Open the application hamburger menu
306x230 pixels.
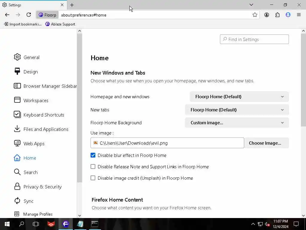(x=299, y=15)
